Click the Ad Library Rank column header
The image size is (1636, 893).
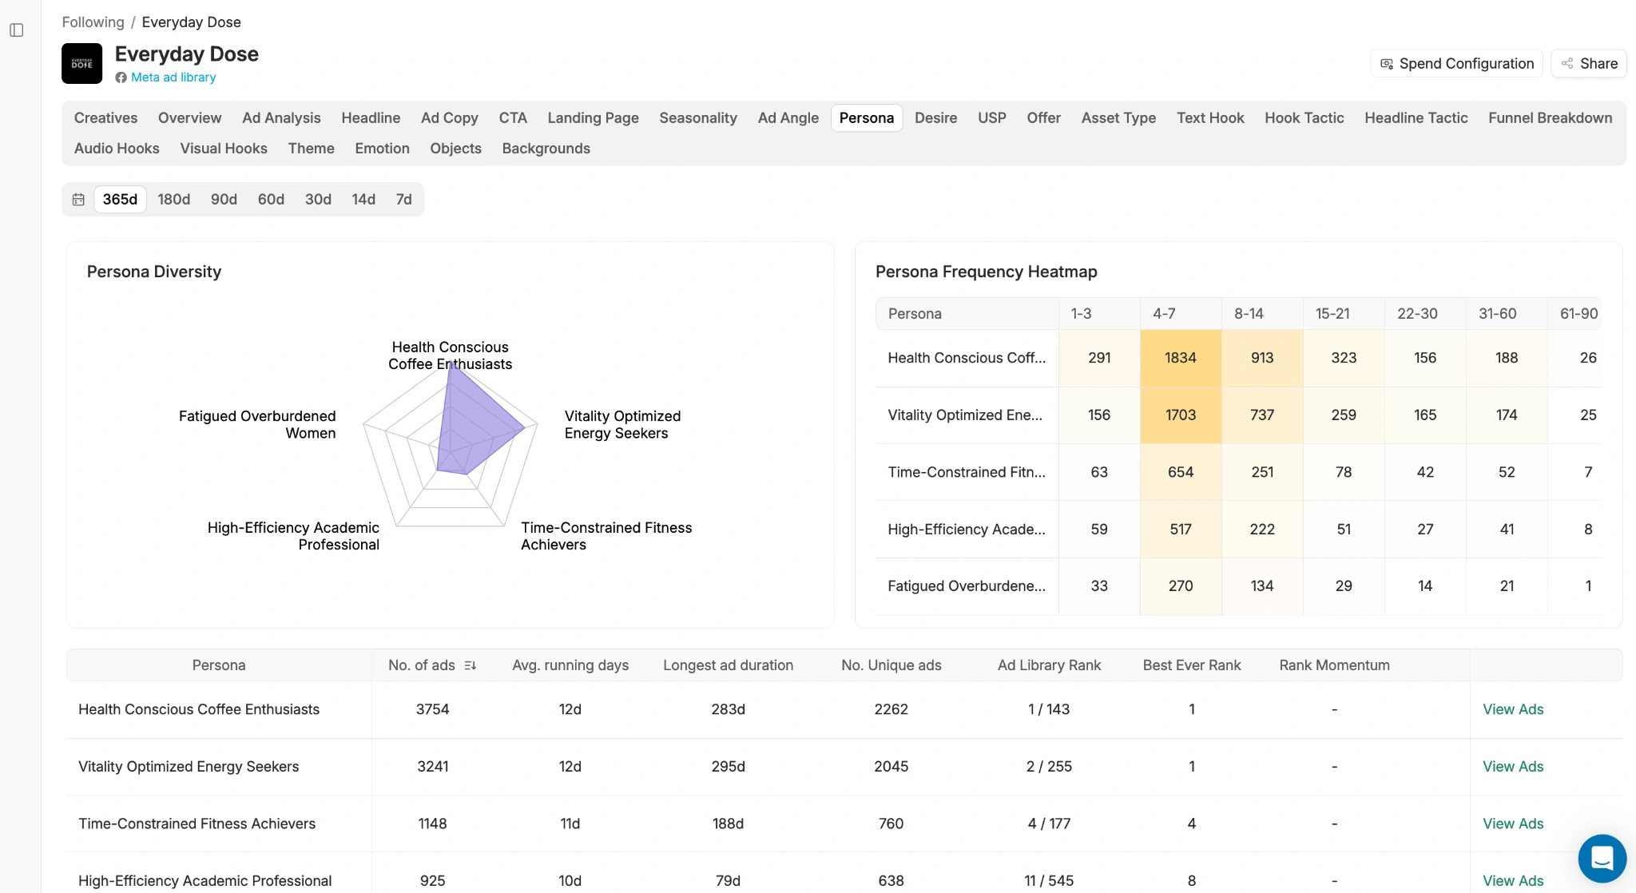click(1049, 665)
